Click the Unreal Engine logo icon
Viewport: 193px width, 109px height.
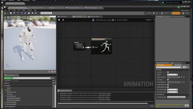pos(5,7)
